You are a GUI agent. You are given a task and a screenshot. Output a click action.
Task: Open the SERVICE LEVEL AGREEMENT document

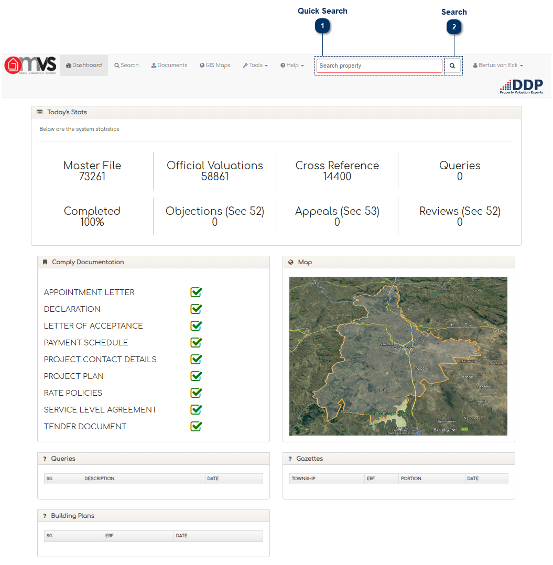tap(100, 410)
